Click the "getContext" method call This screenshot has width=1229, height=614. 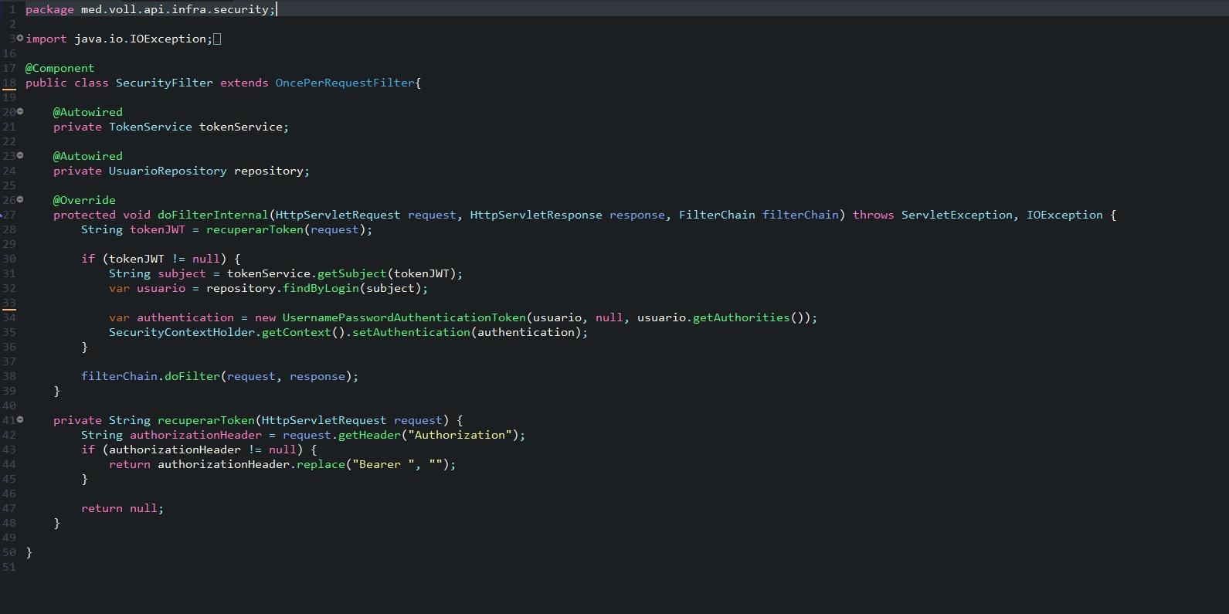[x=297, y=332]
